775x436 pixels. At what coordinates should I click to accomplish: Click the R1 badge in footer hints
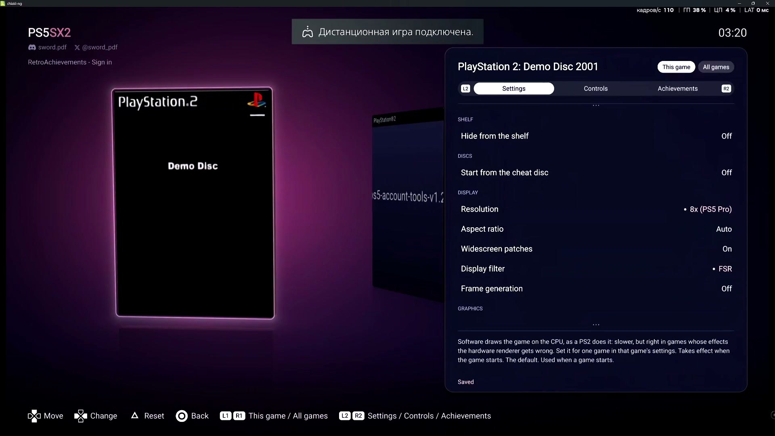239,416
